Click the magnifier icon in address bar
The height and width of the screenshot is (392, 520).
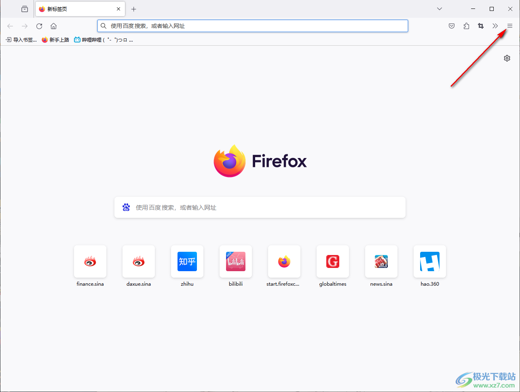tap(104, 26)
